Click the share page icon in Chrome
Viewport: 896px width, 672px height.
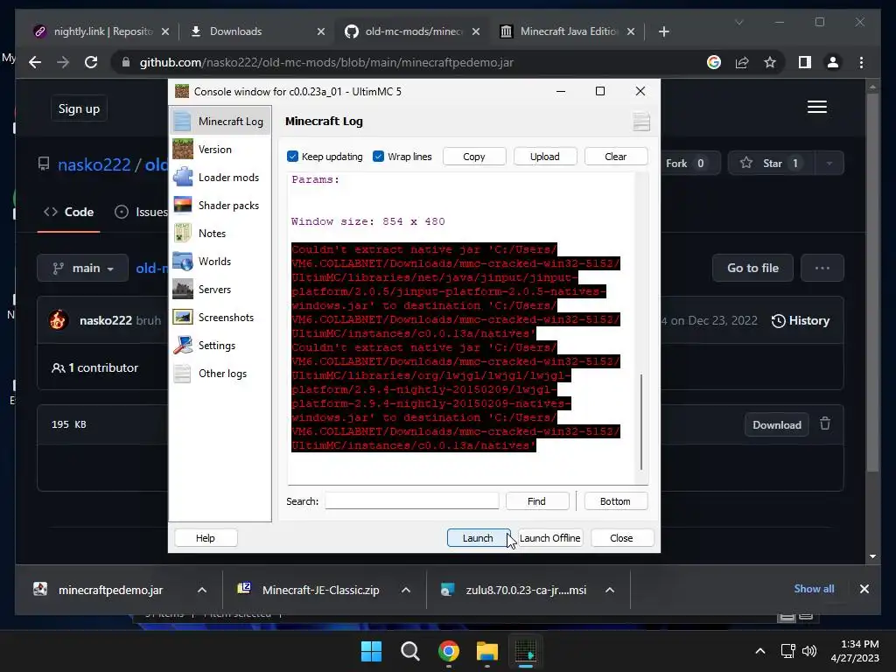pyautogui.click(x=742, y=62)
